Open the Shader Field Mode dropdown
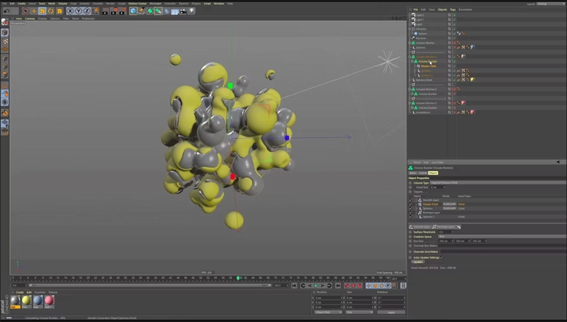This screenshot has width=567, height=322. coord(450,204)
